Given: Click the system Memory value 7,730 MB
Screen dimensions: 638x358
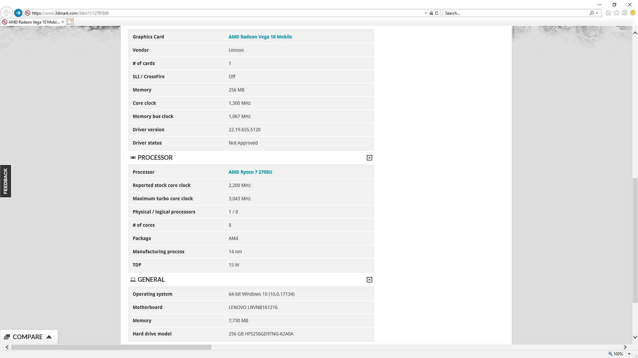Looking at the screenshot, I should pyautogui.click(x=238, y=321).
